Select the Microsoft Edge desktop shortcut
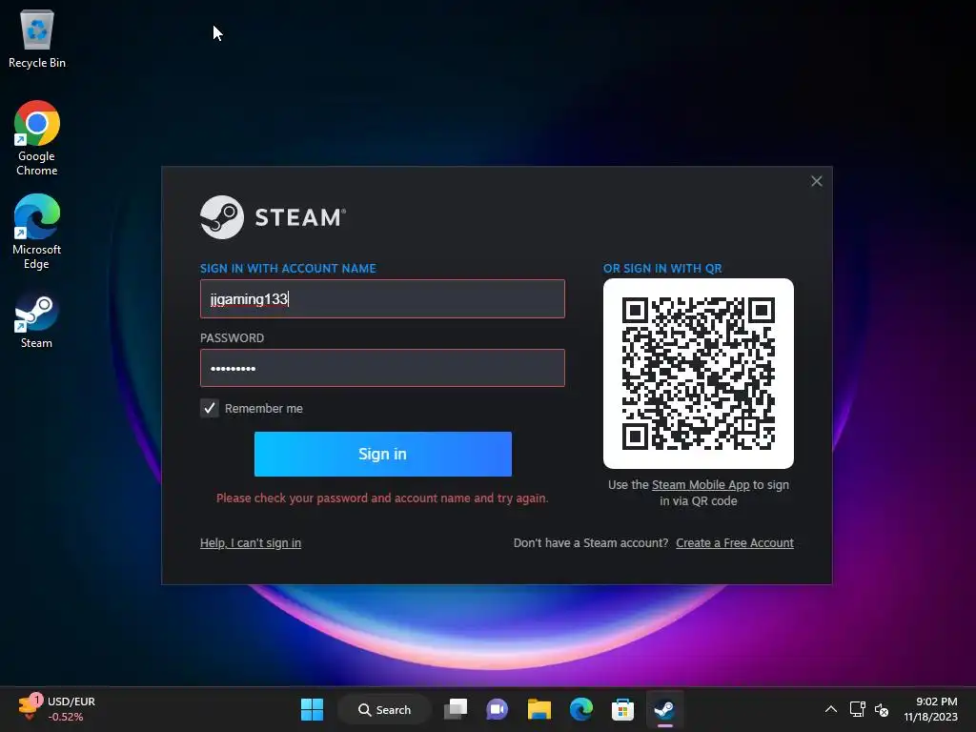The height and width of the screenshot is (732, 976). 37,232
